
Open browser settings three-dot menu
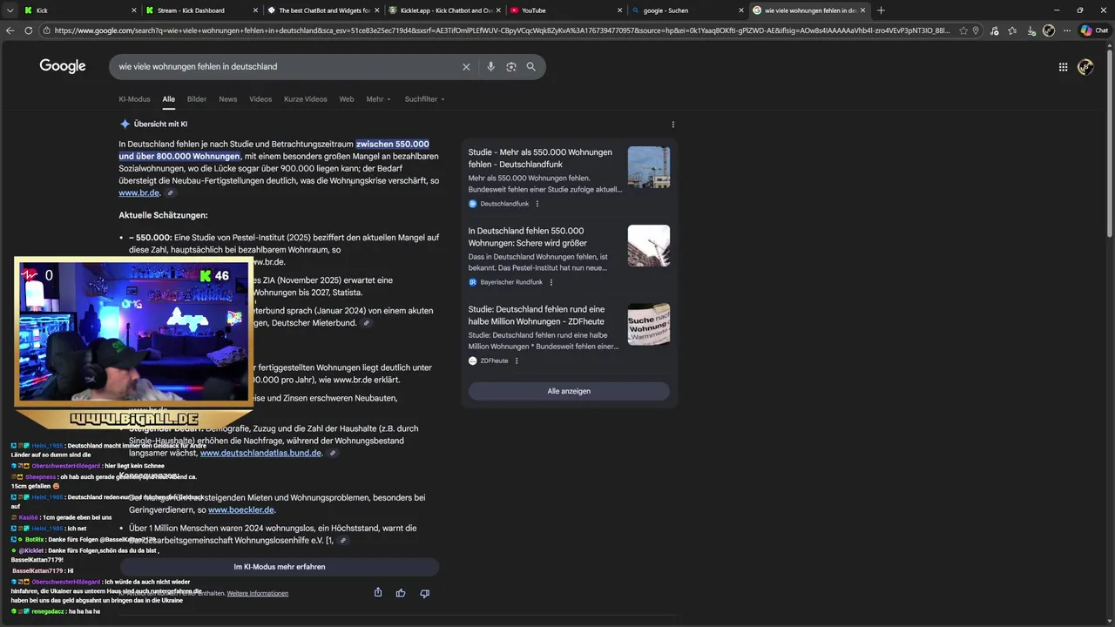[1066, 30]
